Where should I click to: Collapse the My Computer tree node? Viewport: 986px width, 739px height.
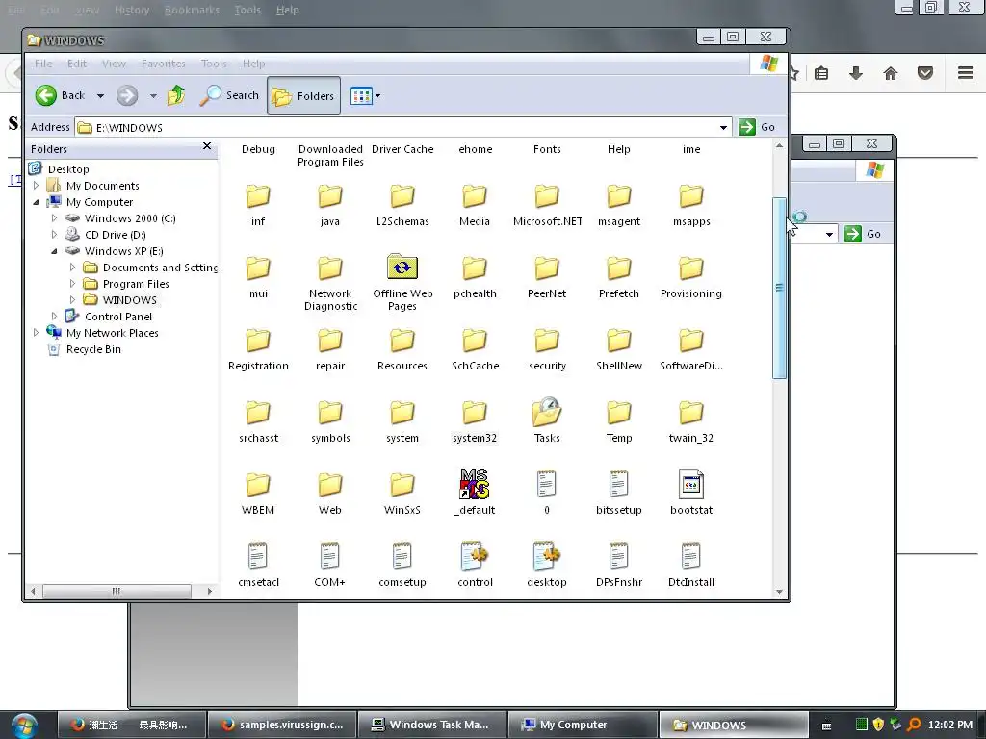tap(36, 202)
